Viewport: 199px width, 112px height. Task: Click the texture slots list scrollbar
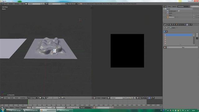pyautogui.click(x=194, y=39)
